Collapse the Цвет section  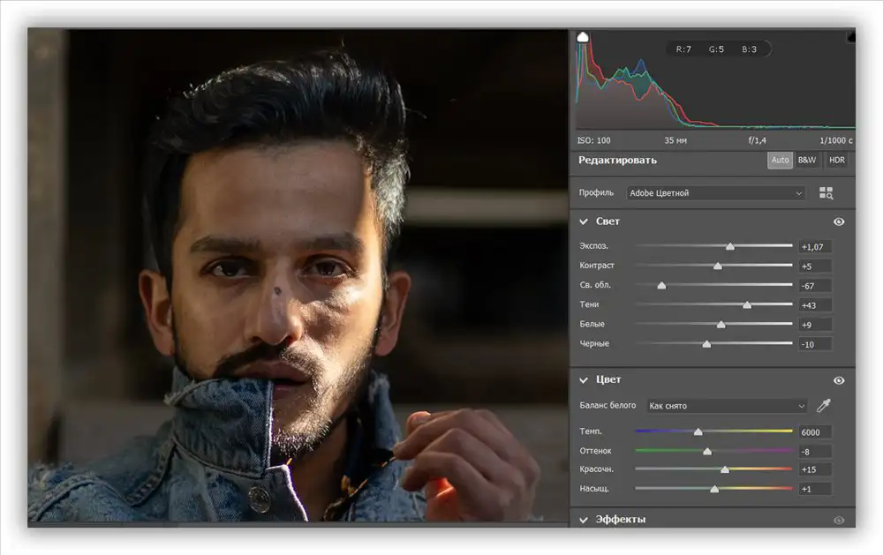(x=582, y=379)
